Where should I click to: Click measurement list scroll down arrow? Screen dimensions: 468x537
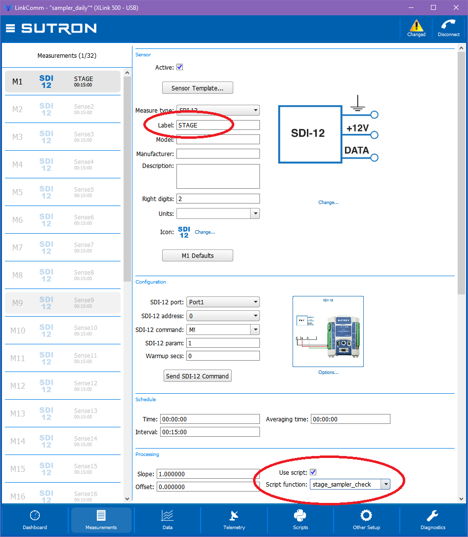[127, 499]
